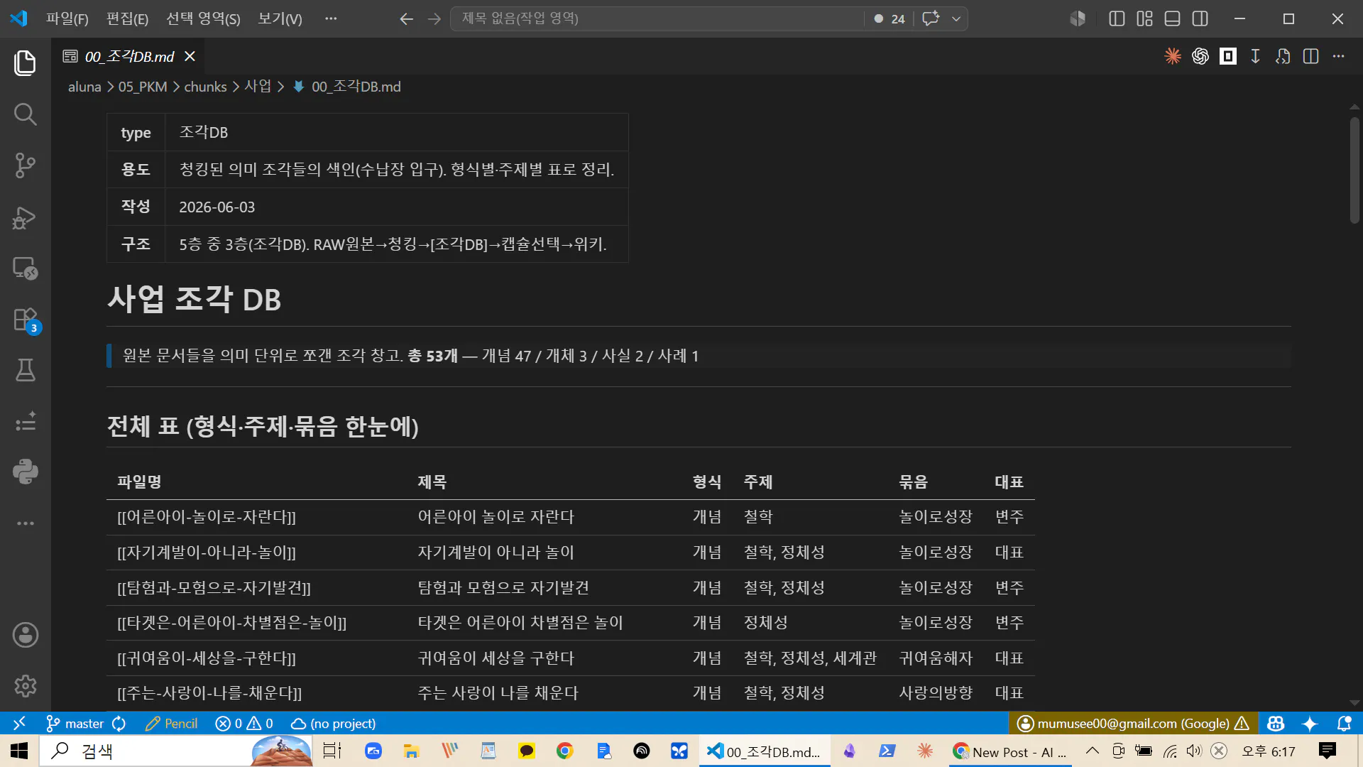Show additional views ellipsis in activity bar
Screen dimensions: 1363x767
(x=26, y=523)
